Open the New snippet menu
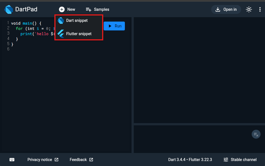This screenshot has height=166, width=265. click(67, 9)
